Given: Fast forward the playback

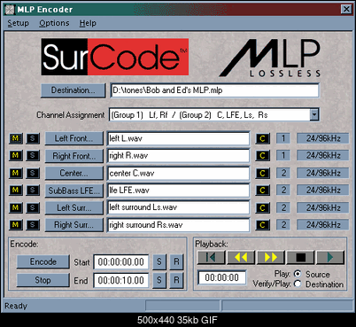Looking at the screenshot, I should (x=271, y=257).
